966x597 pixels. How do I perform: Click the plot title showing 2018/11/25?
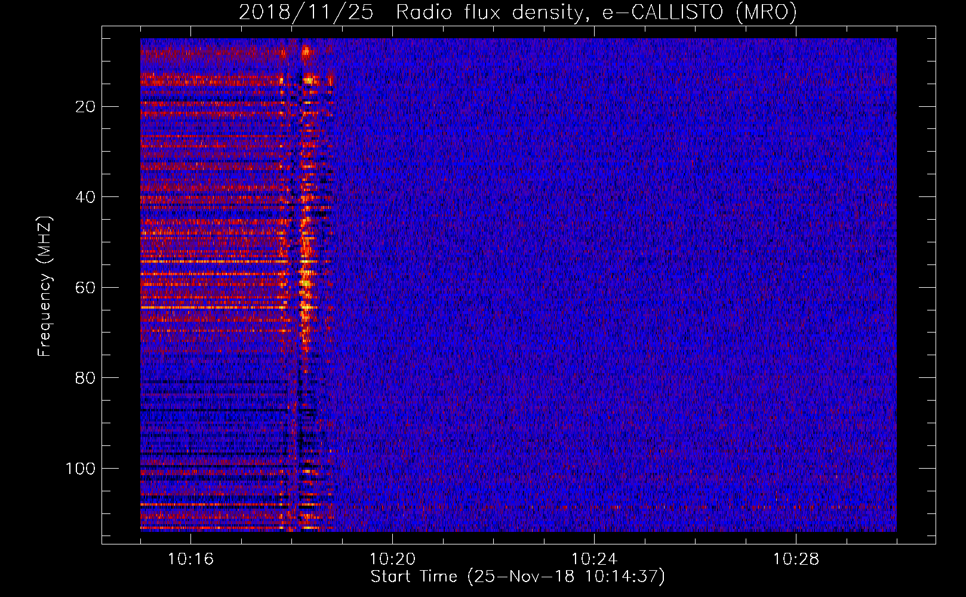[518, 12]
